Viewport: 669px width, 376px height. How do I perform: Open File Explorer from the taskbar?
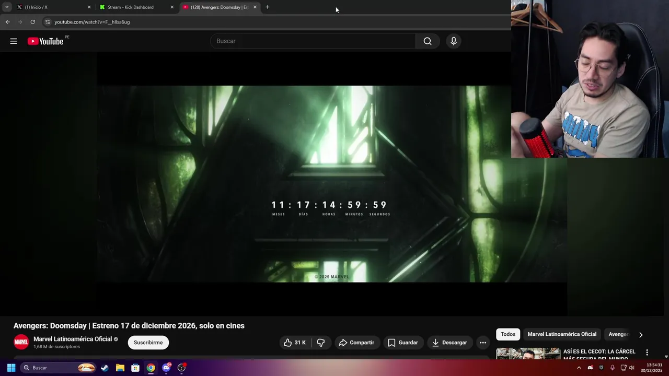point(120,368)
